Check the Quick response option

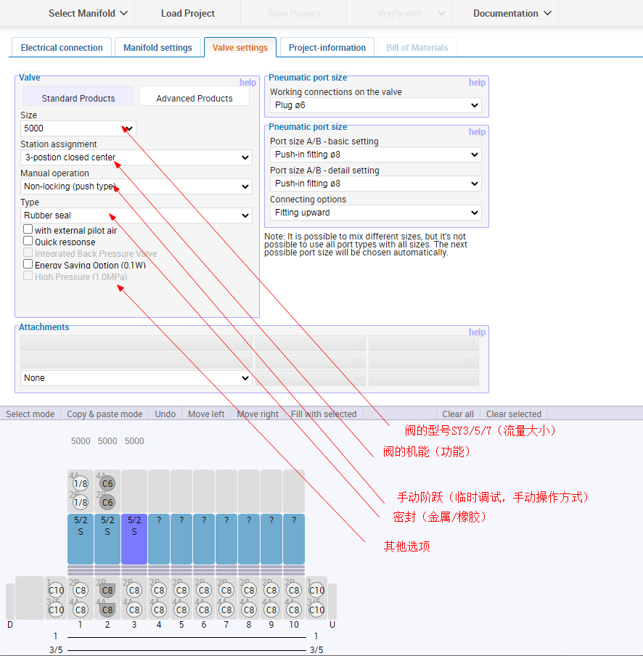coord(28,242)
